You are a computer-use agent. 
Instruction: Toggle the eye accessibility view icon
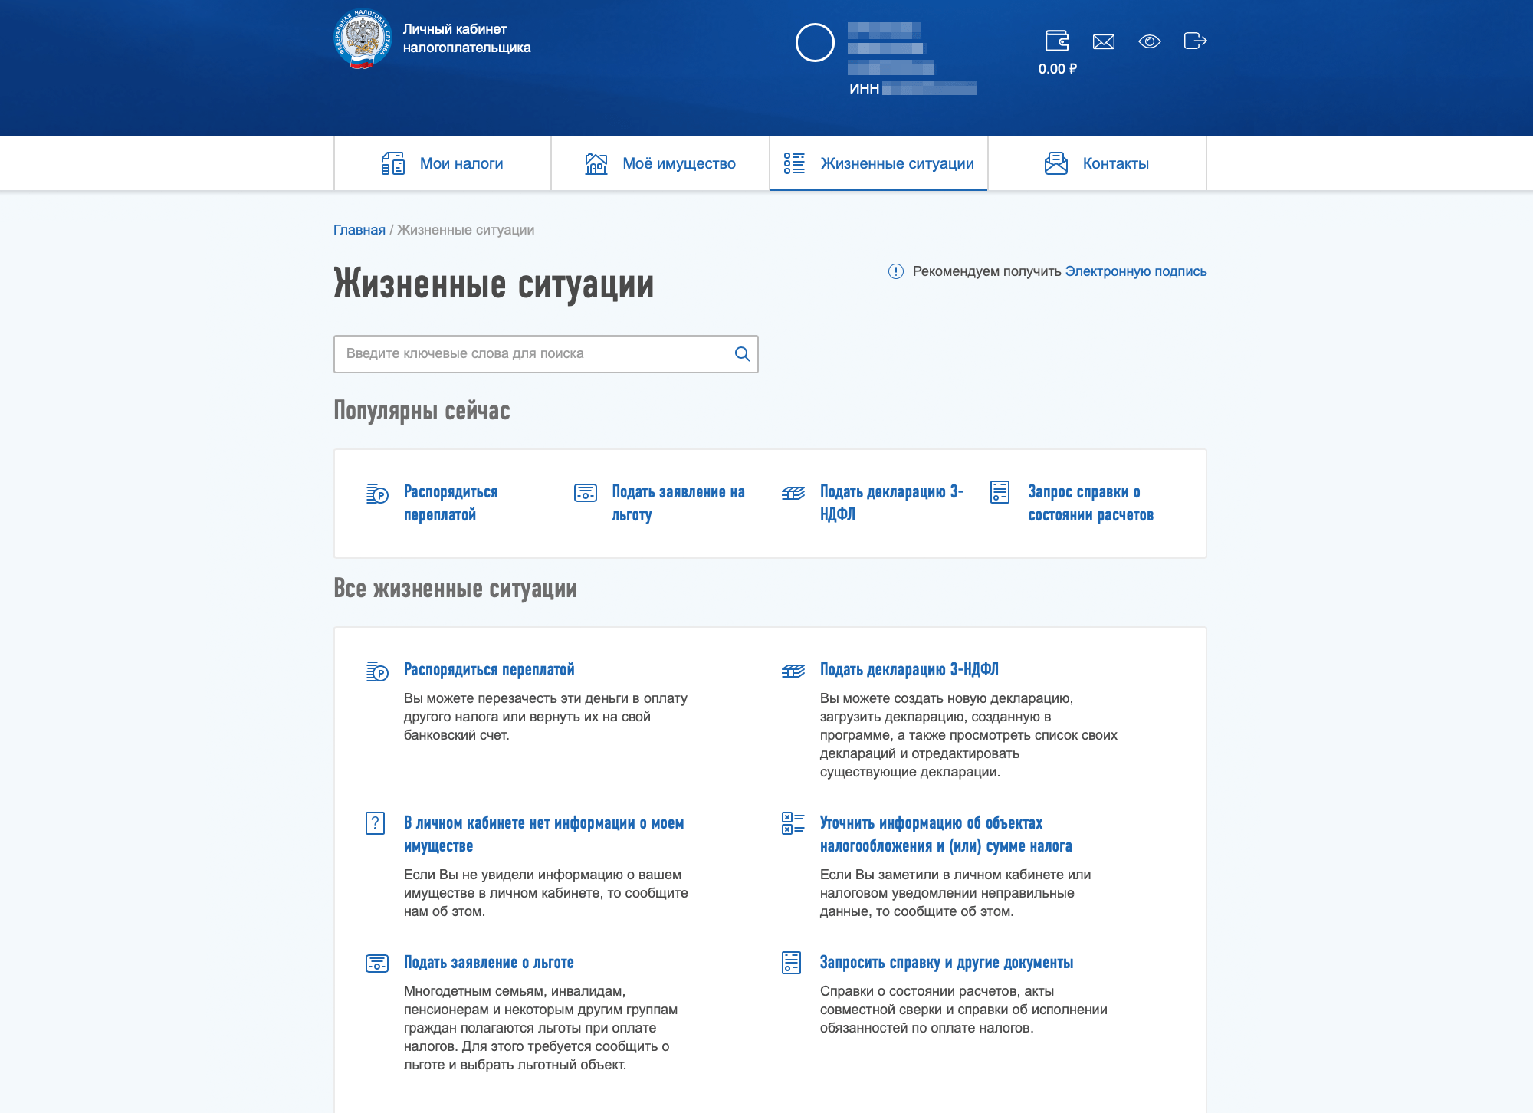tap(1150, 41)
